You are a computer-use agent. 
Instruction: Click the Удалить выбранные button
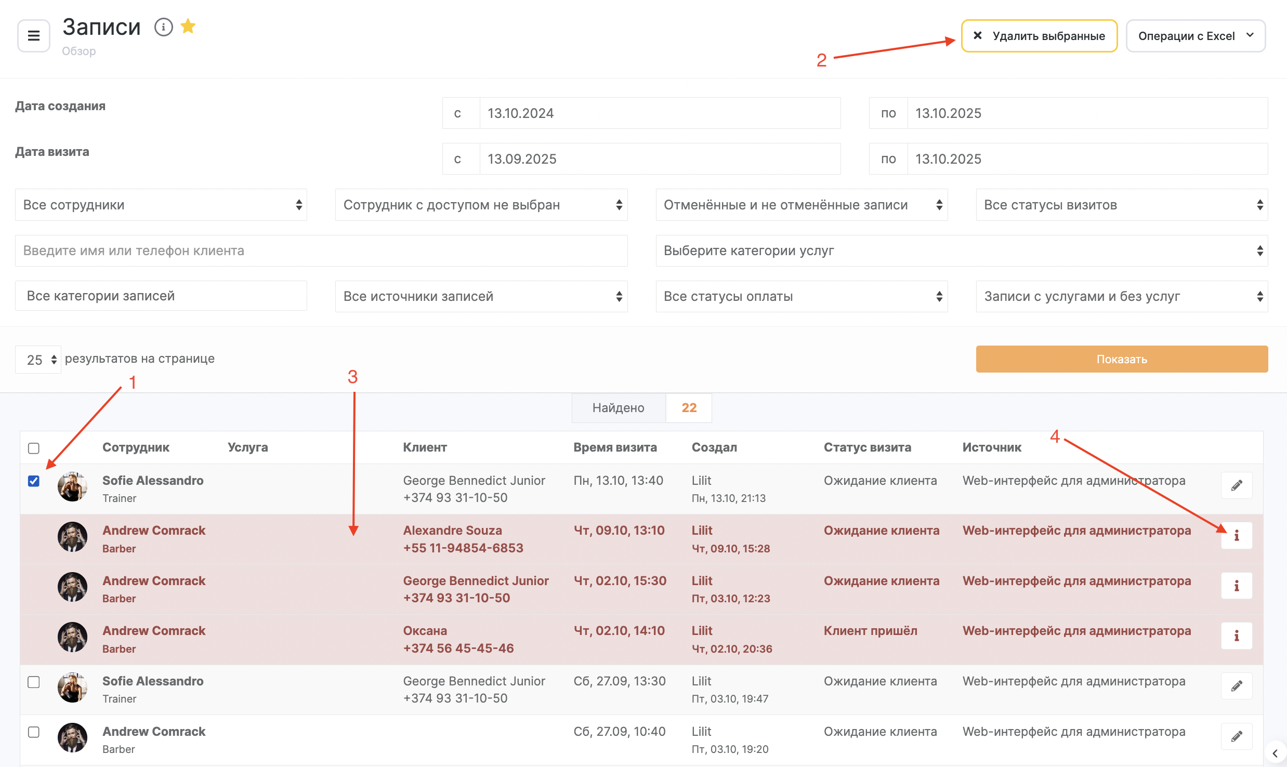[x=1040, y=36]
